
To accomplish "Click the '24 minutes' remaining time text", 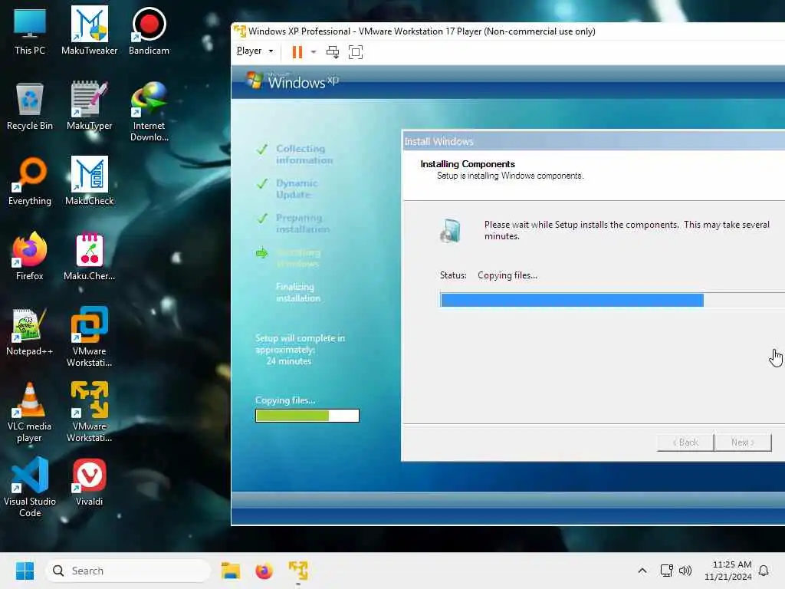I will (x=289, y=361).
